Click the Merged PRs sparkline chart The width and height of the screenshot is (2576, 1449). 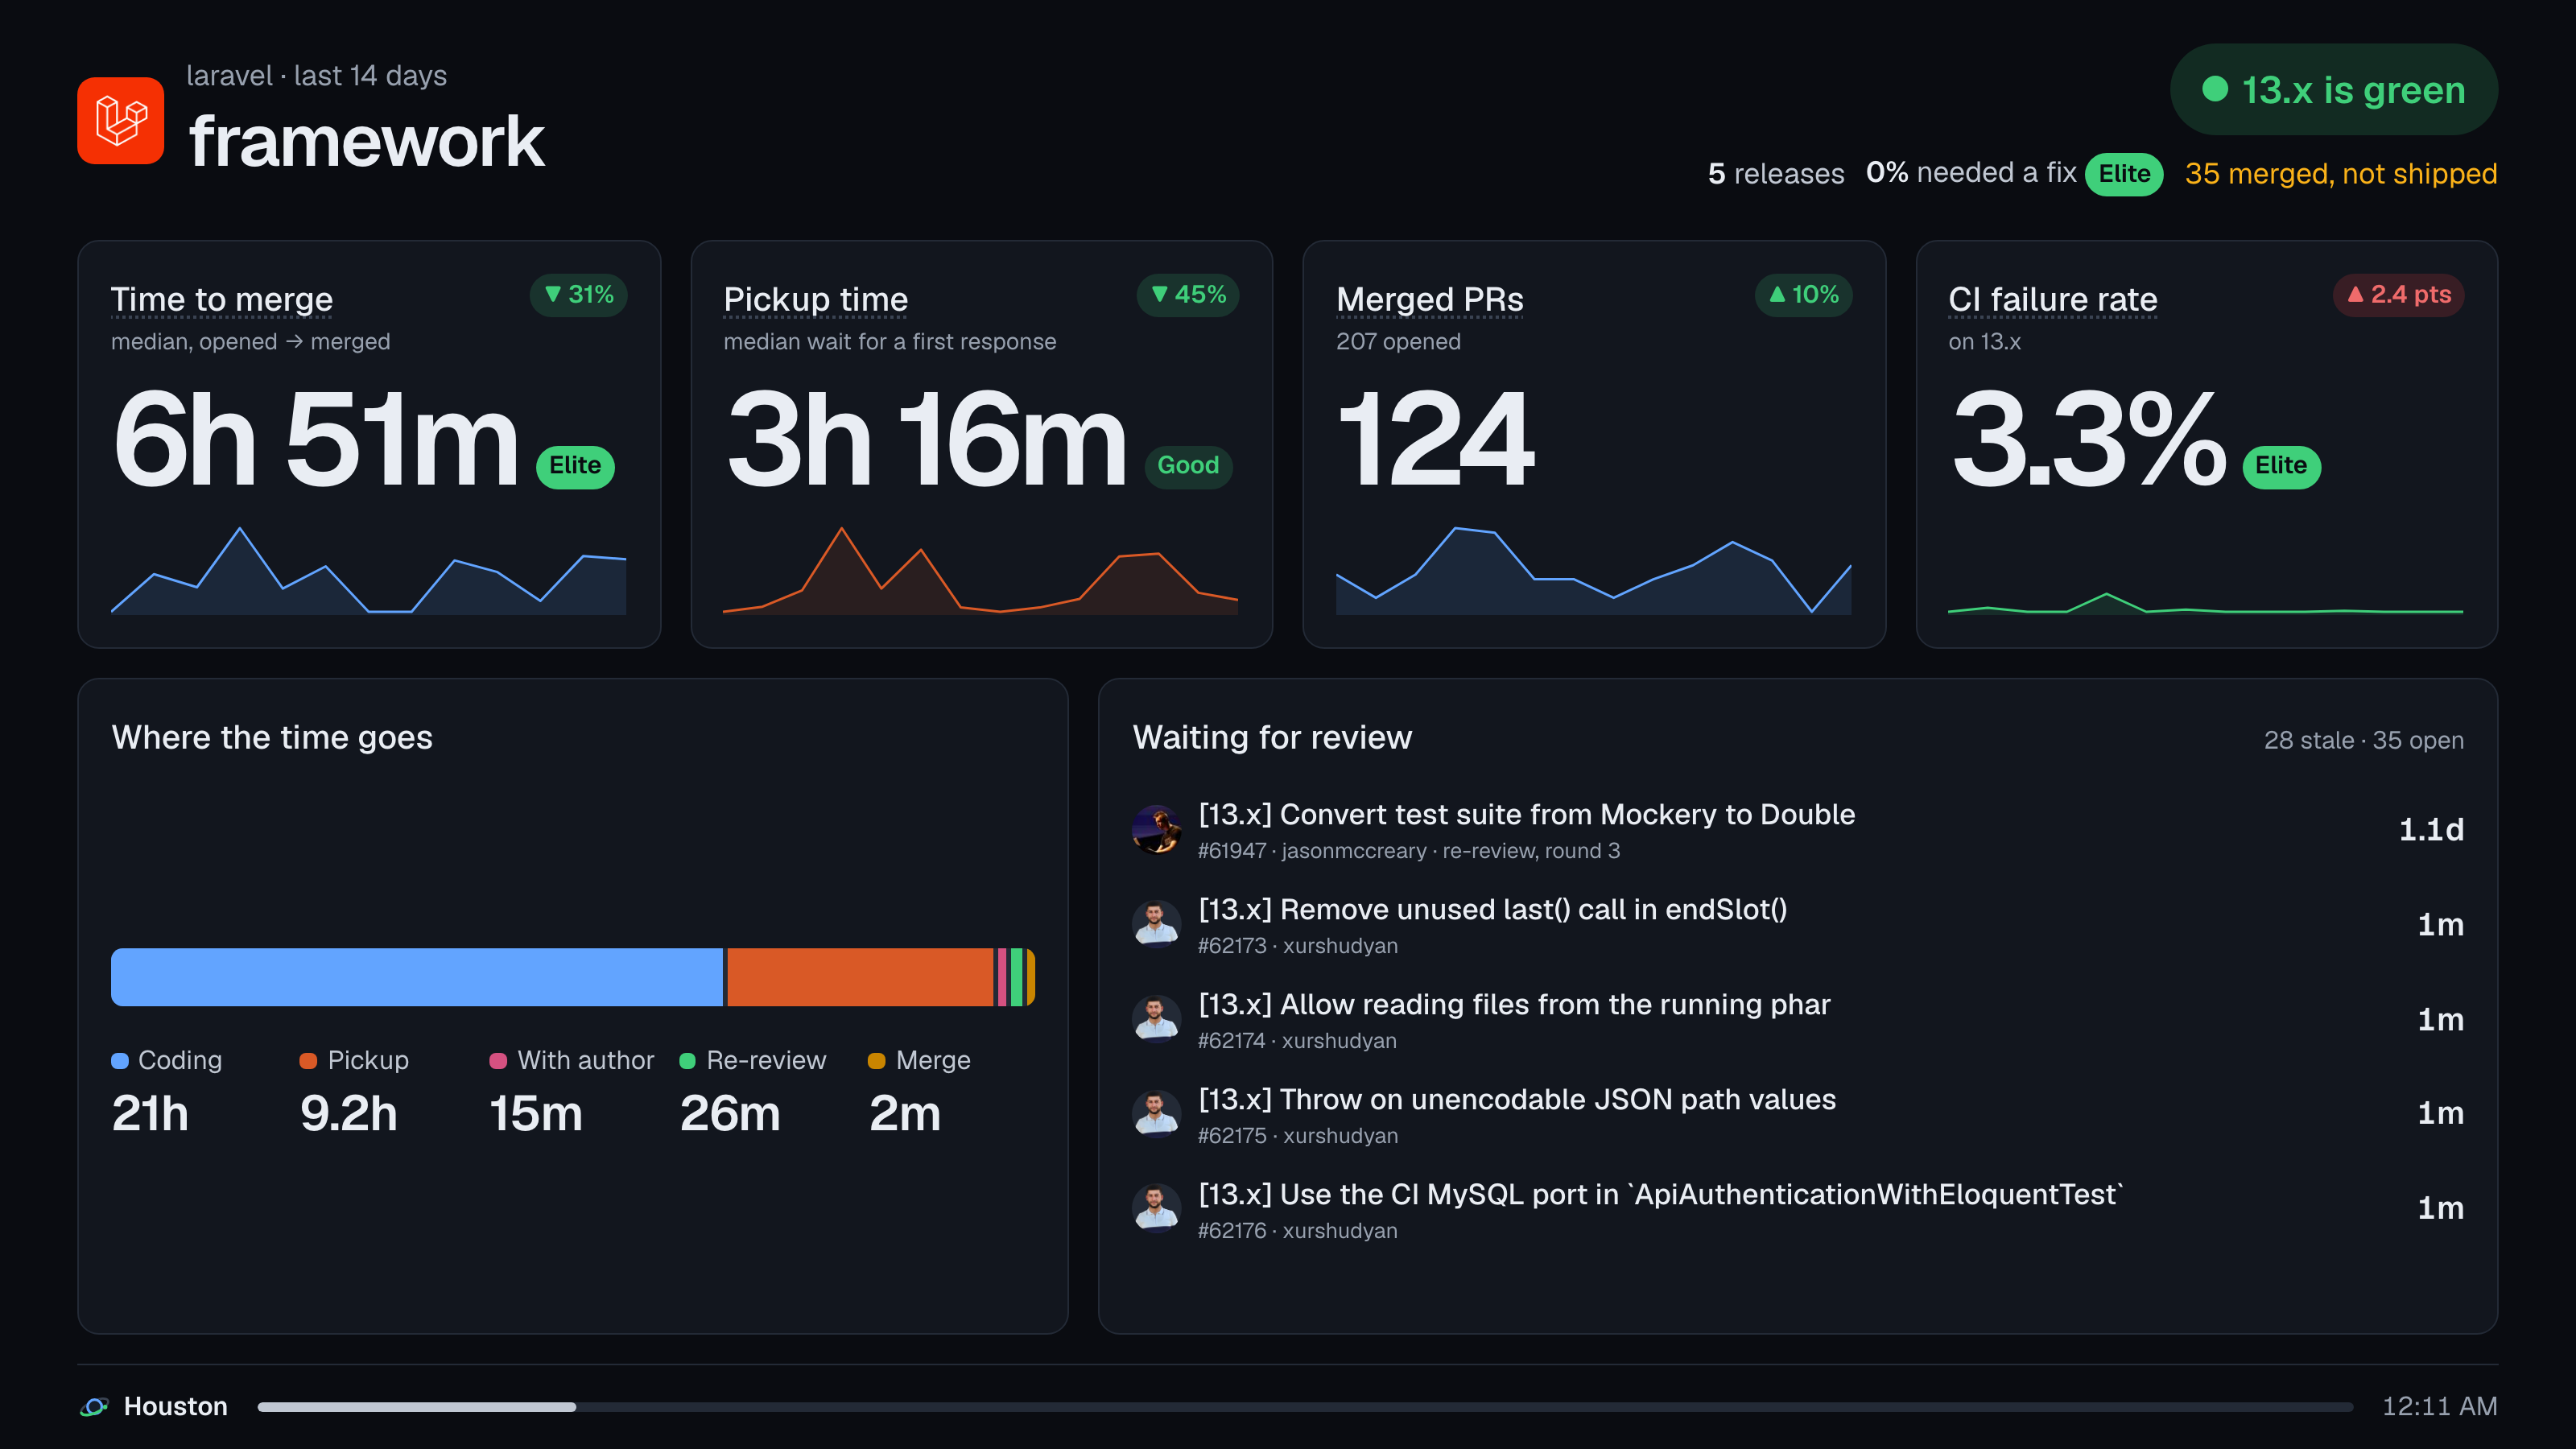pyautogui.click(x=1593, y=570)
